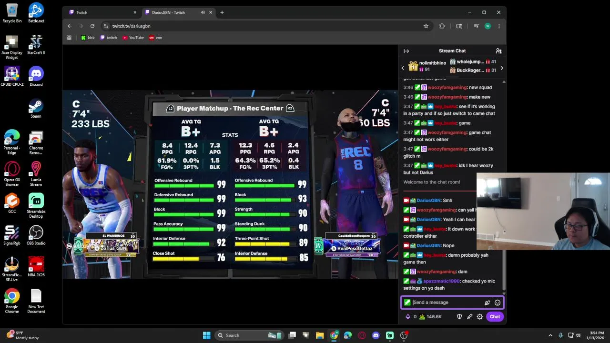Click nolimitbhino top gifter entry
This screenshot has height=343, width=610.
(x=427, y=66)
